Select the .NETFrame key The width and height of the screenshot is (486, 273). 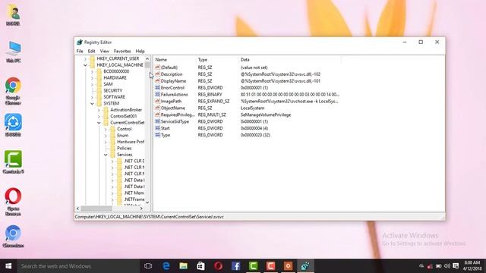click(x=134, y=199)
